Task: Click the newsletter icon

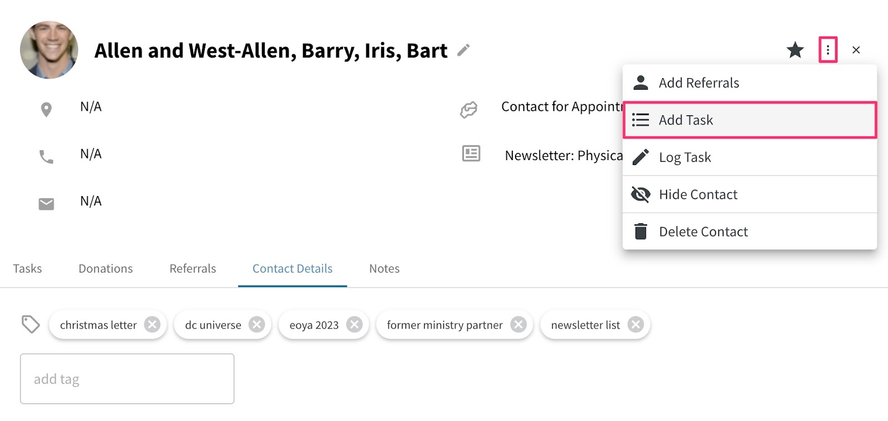Action: [471, 153]
